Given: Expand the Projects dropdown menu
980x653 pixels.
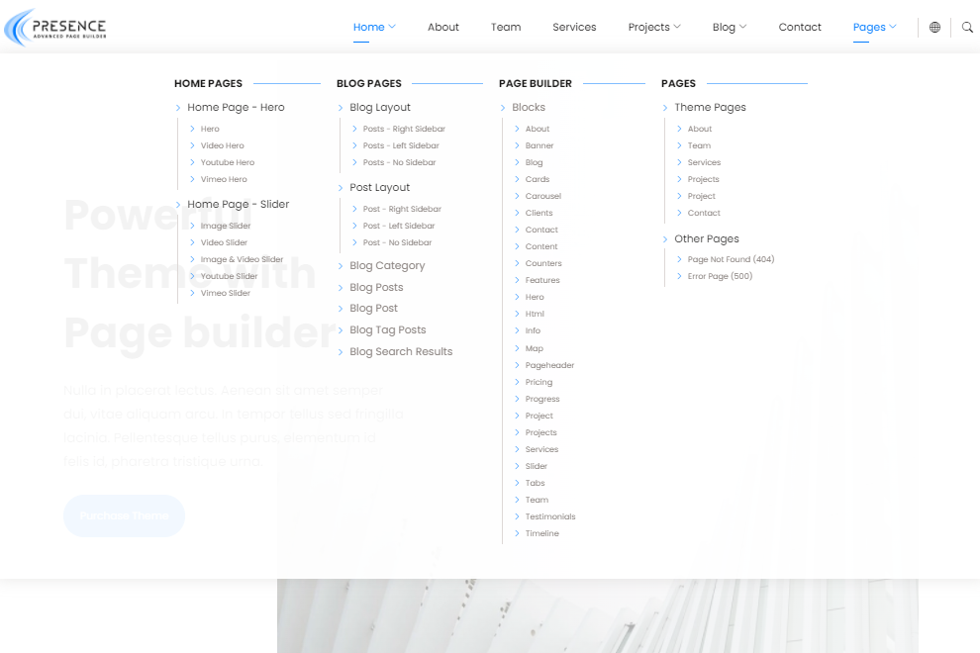Looking at the screenshot, I should tap(654, 27).
